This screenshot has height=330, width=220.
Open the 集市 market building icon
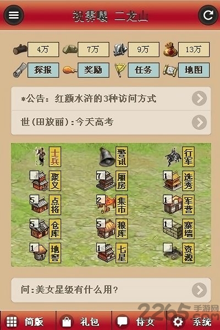(x=106, y=205)
